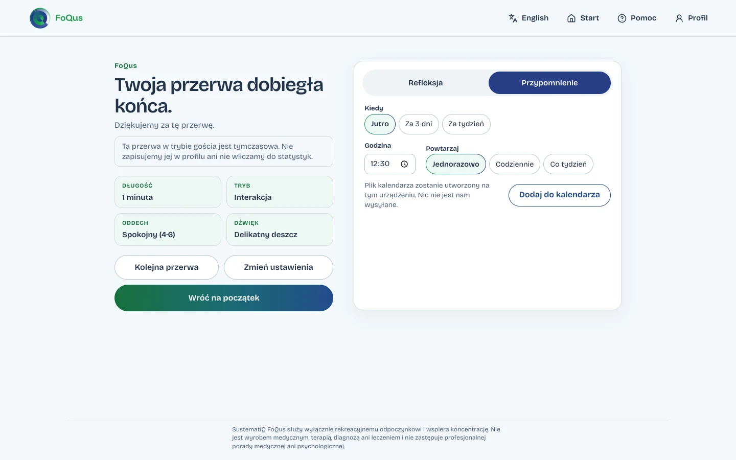Click Wróć na początek button
Image resolution: width=736 pixels, height=460 pixels.
click(x=224, y=298)
